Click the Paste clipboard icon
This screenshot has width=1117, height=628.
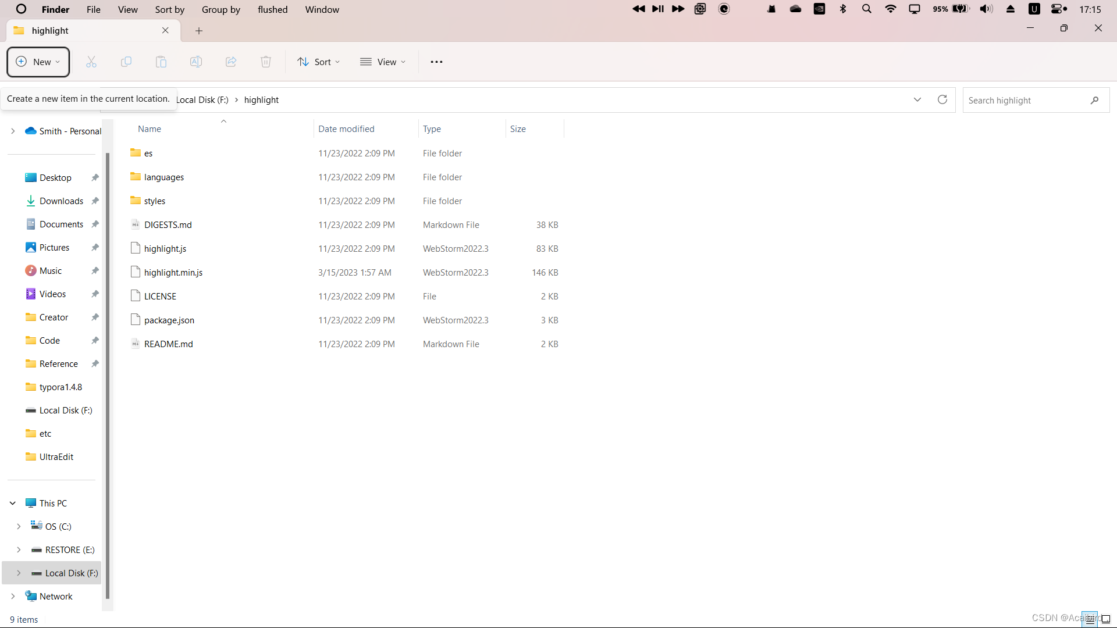pyautogui.click(x=161, y=62)
